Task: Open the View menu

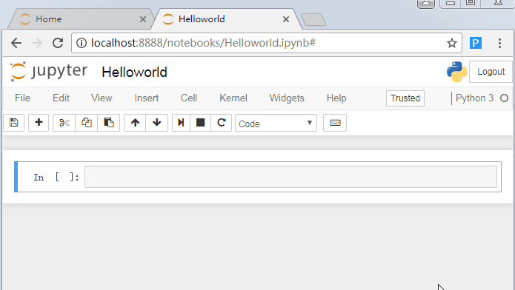Action: pyautogui.click(x=102, y=98)
